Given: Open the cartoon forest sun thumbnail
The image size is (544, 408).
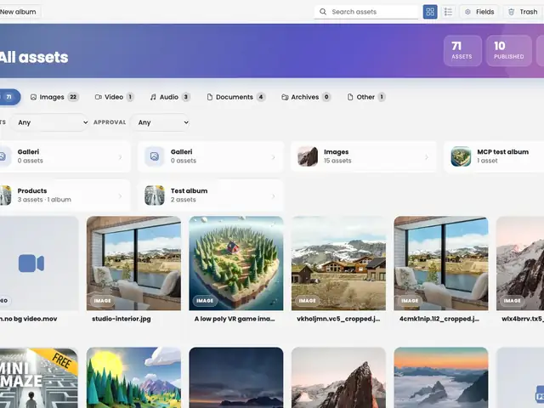Looking at the screenshot, I should coord(133,377).
